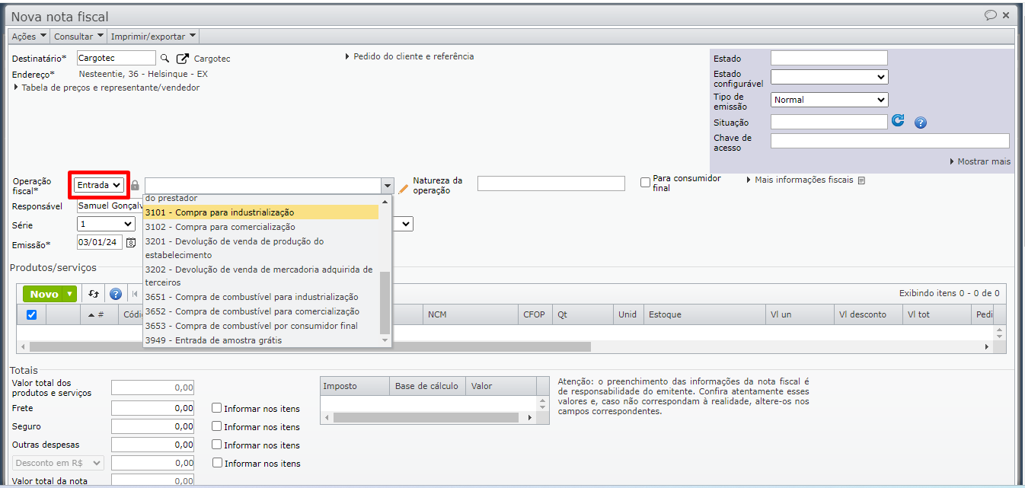This screenshot has width=1025, height=488.
Task: Select 3949 - Entrada de amostra grátis
Action: click(261, 340)
